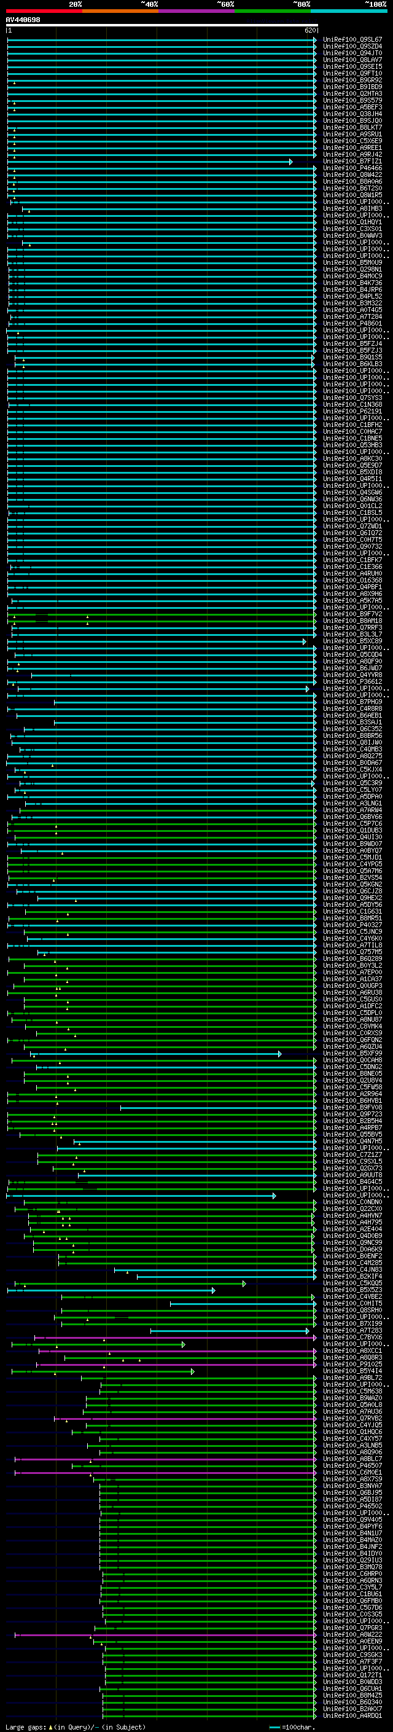393x1732 pixels.
Task: Select the UniRef100_B5M0U9 label
Action: 352,262
